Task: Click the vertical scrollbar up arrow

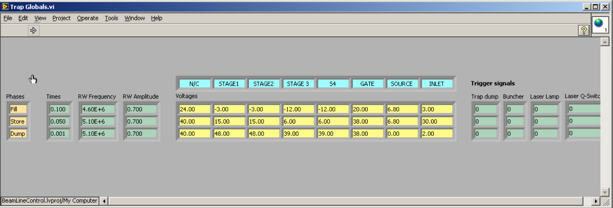Action: [604, 42]
